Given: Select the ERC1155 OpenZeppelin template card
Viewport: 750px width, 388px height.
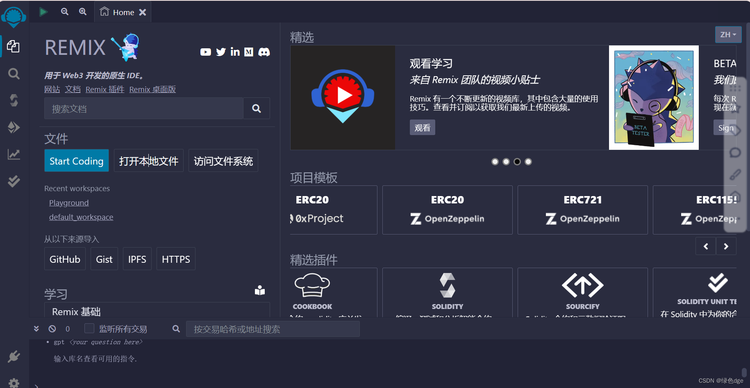Looking at the screenshot, I should (695, 210).
